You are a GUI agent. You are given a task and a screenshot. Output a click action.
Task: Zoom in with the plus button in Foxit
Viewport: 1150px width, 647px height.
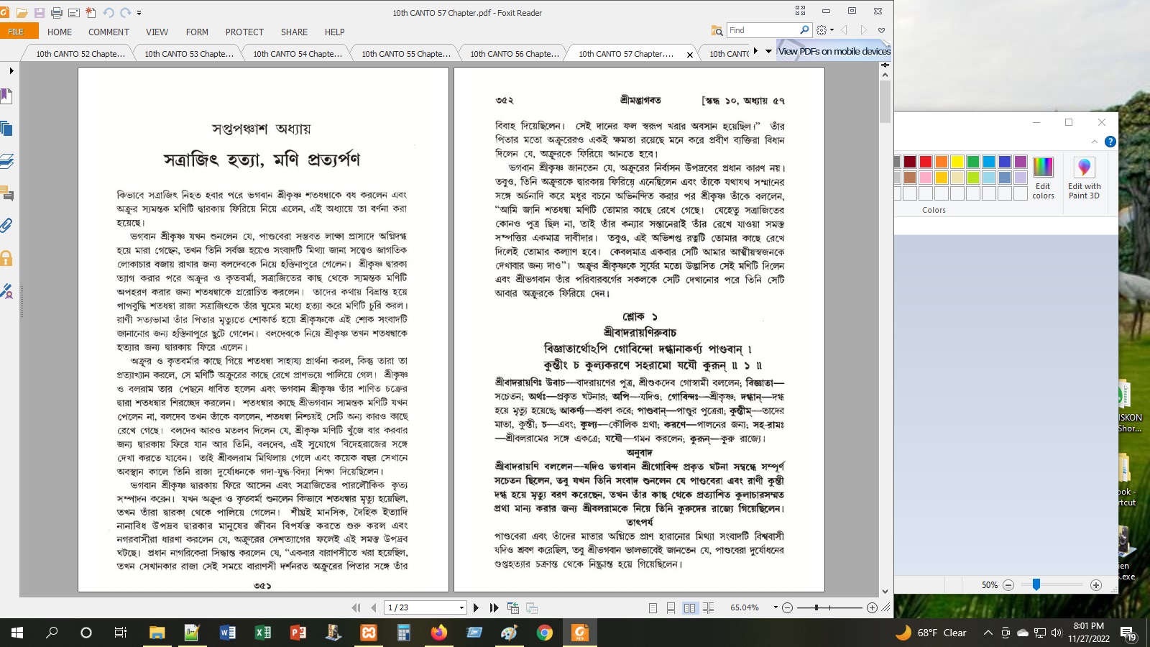click(872, 607)
